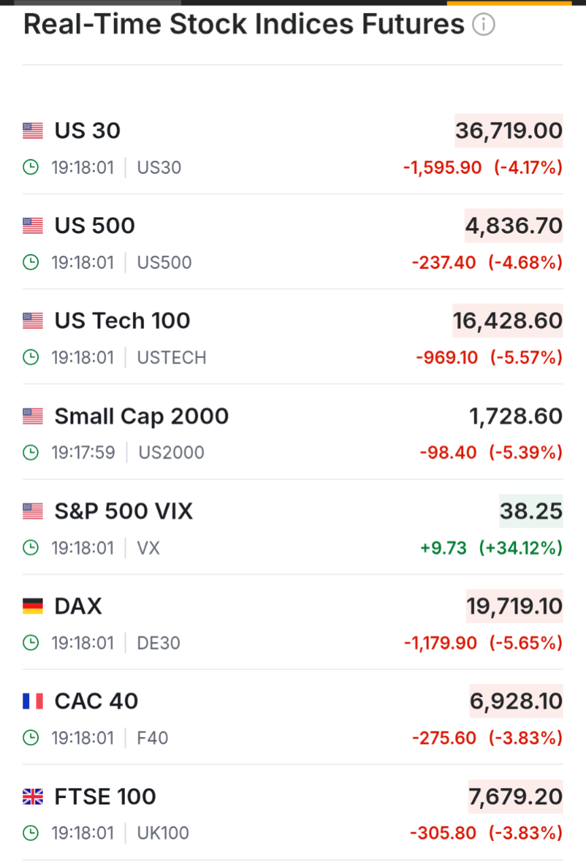Click the clock icon under S&P 500 VIX
The width and height of the screenshot is (586, 862).
pos(31,547)
